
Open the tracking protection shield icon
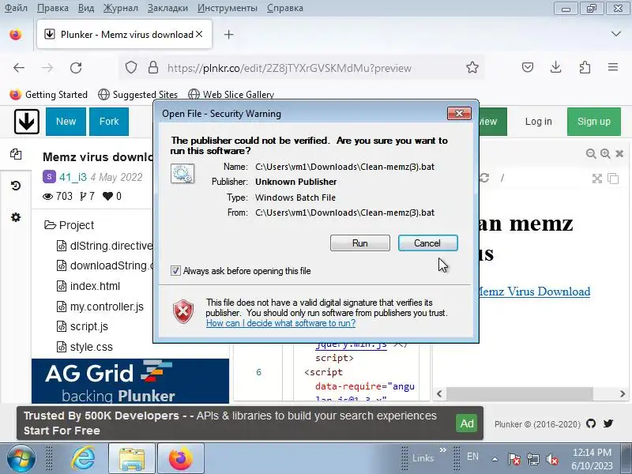(x=131, y=67)
